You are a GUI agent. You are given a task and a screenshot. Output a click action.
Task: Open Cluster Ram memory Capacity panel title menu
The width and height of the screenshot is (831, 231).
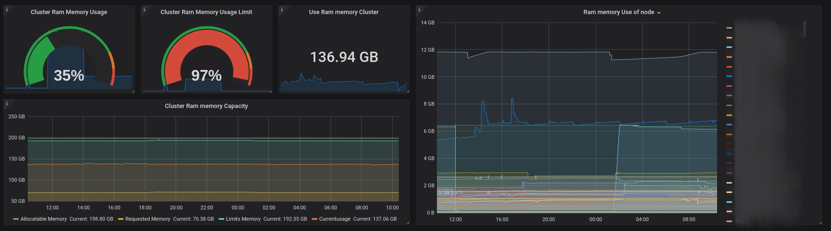(206, 106)
